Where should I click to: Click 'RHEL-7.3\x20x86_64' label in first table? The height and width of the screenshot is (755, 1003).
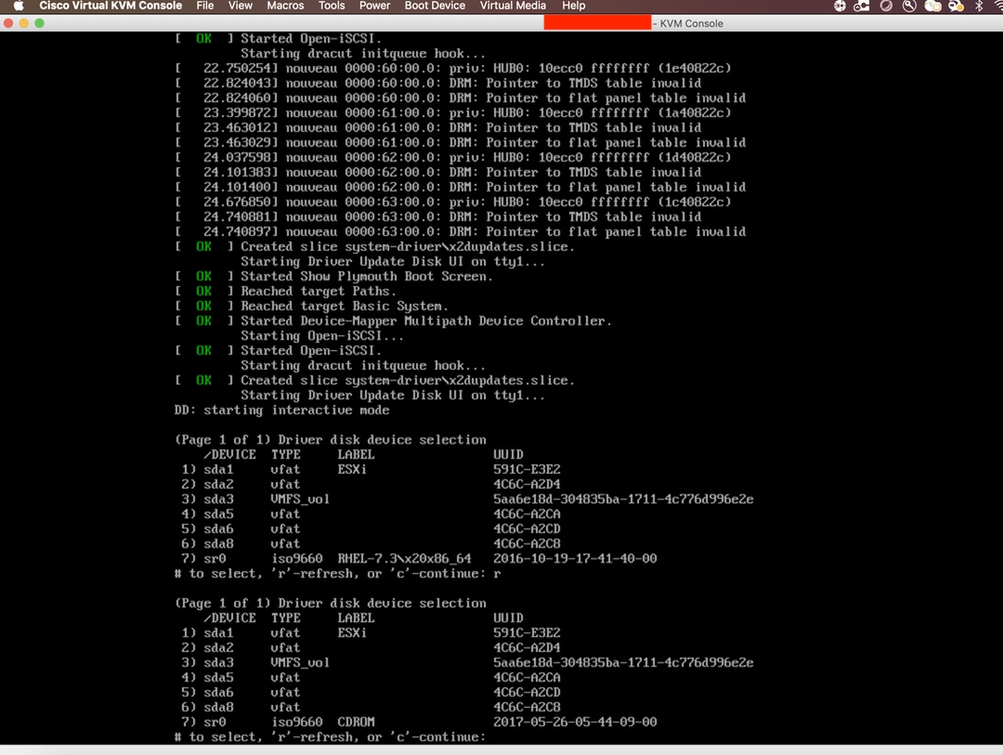(x=404, y=559)
